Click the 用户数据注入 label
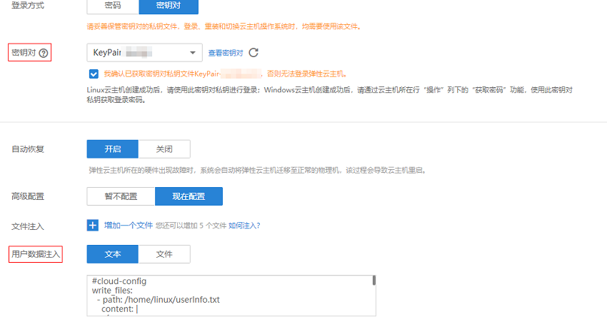 [35, 254]
